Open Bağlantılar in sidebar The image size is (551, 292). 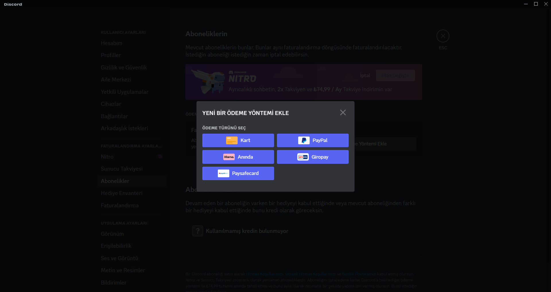[132, 116]
